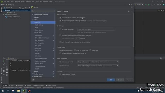Click Cancel button in Settings

120,80
